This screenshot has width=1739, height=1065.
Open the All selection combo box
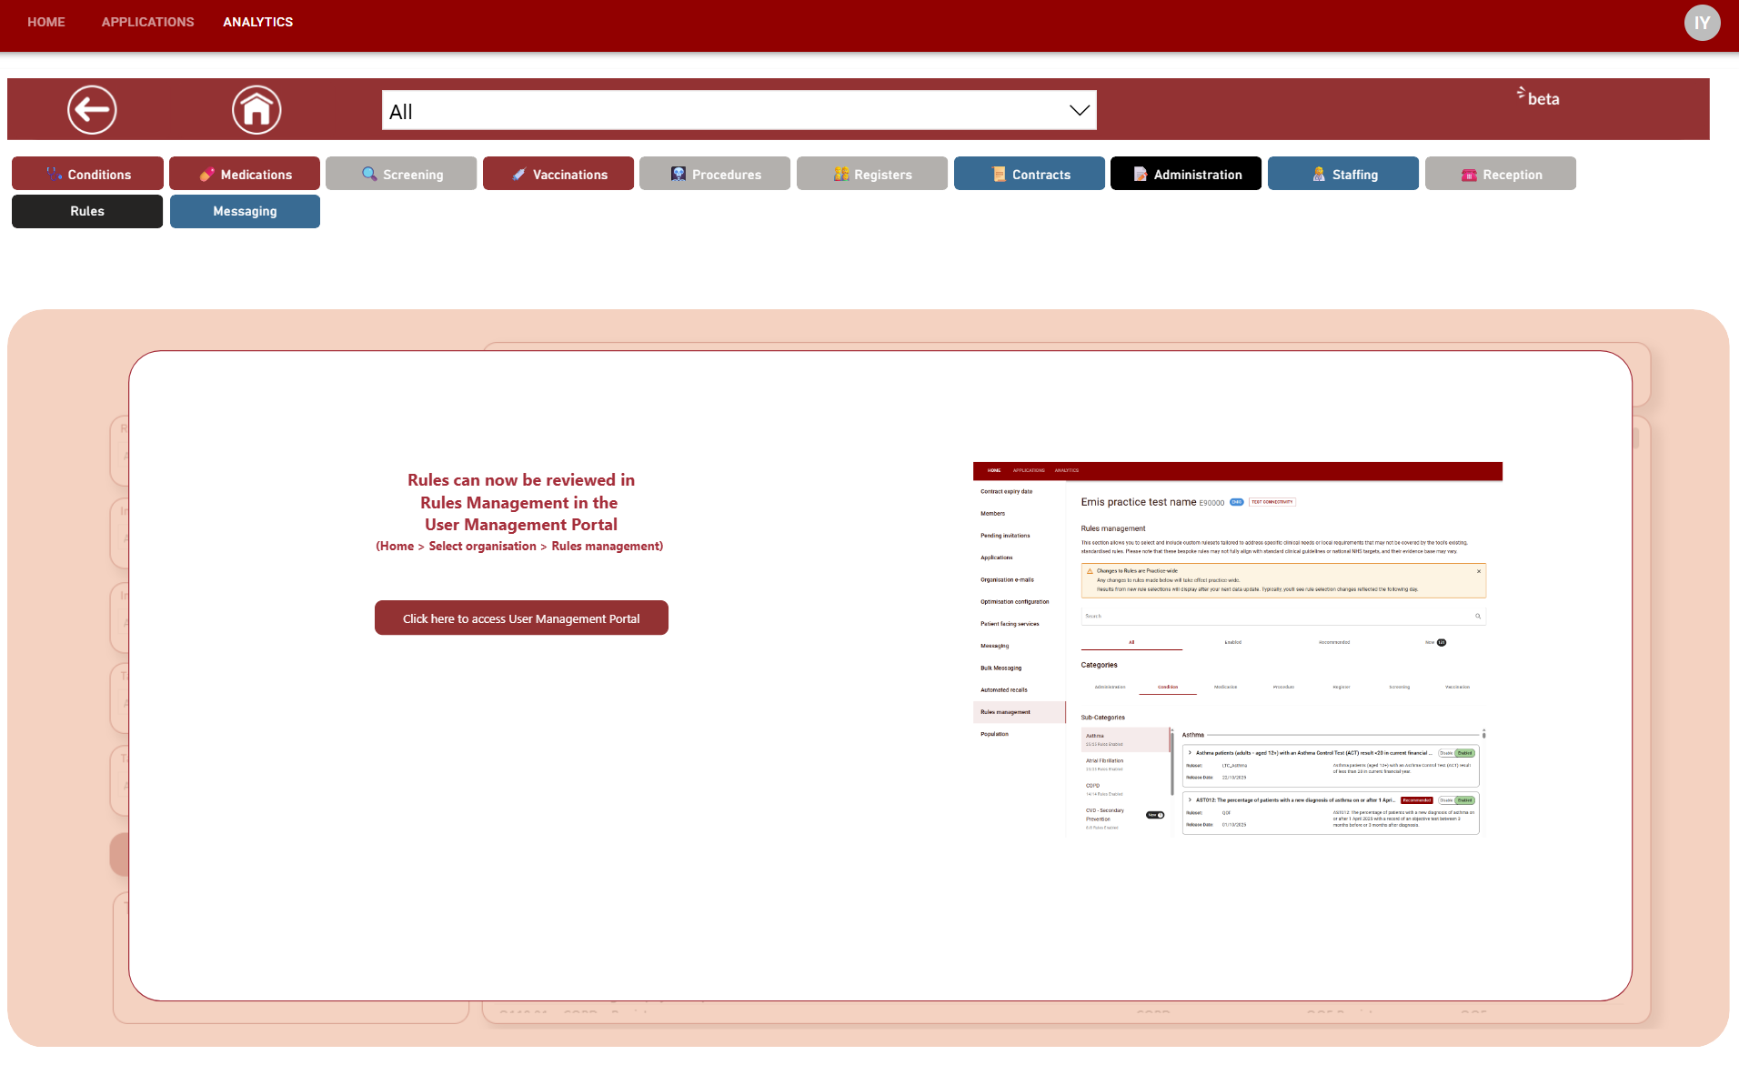pos(728,111)
